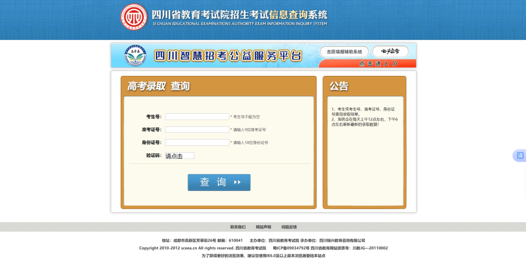Click the hint text 请输入18位身份证号

(x=251, y=143)
